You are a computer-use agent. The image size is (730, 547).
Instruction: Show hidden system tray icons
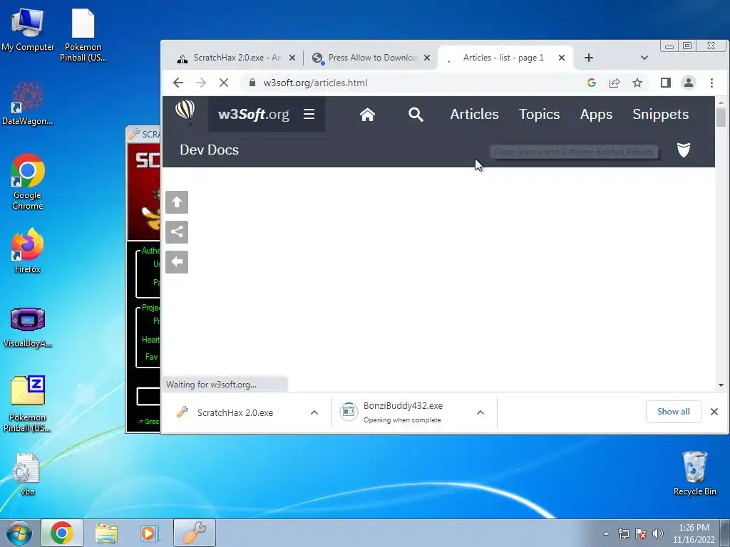pyautogui.click(x=606, y=533)
